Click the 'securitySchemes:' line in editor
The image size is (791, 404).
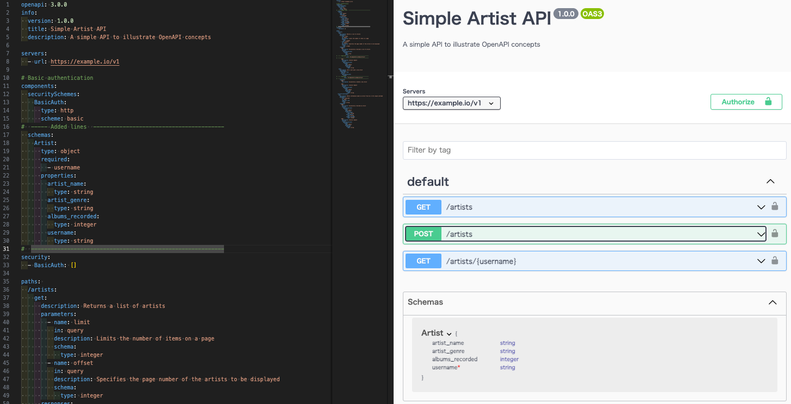(x=54, y=94)
